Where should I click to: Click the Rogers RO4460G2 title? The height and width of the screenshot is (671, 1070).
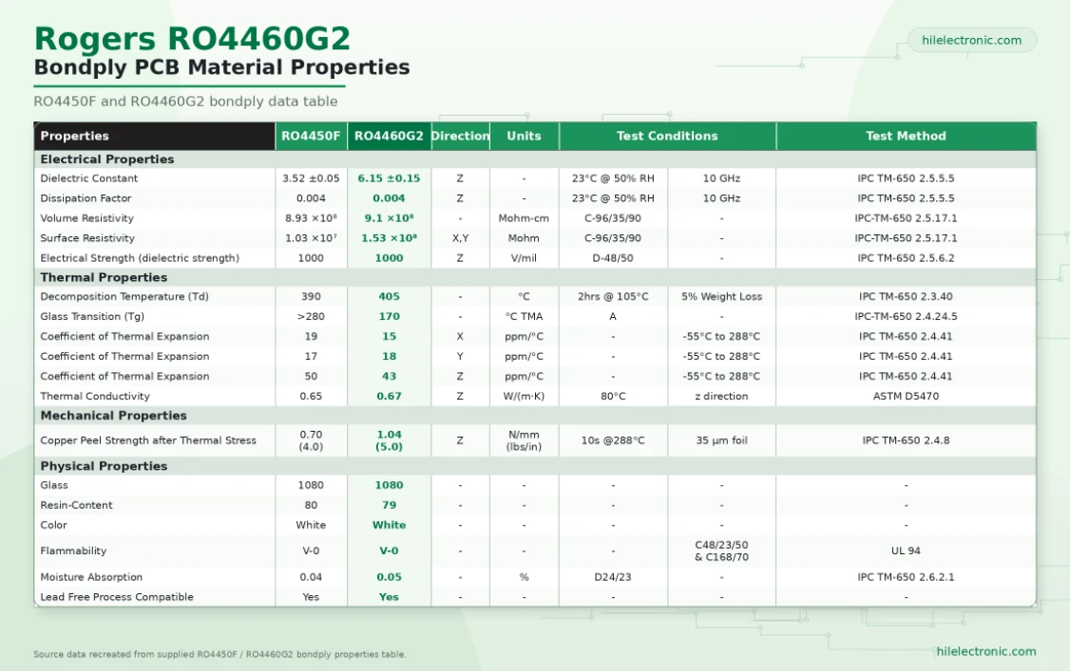click(193, 38)
